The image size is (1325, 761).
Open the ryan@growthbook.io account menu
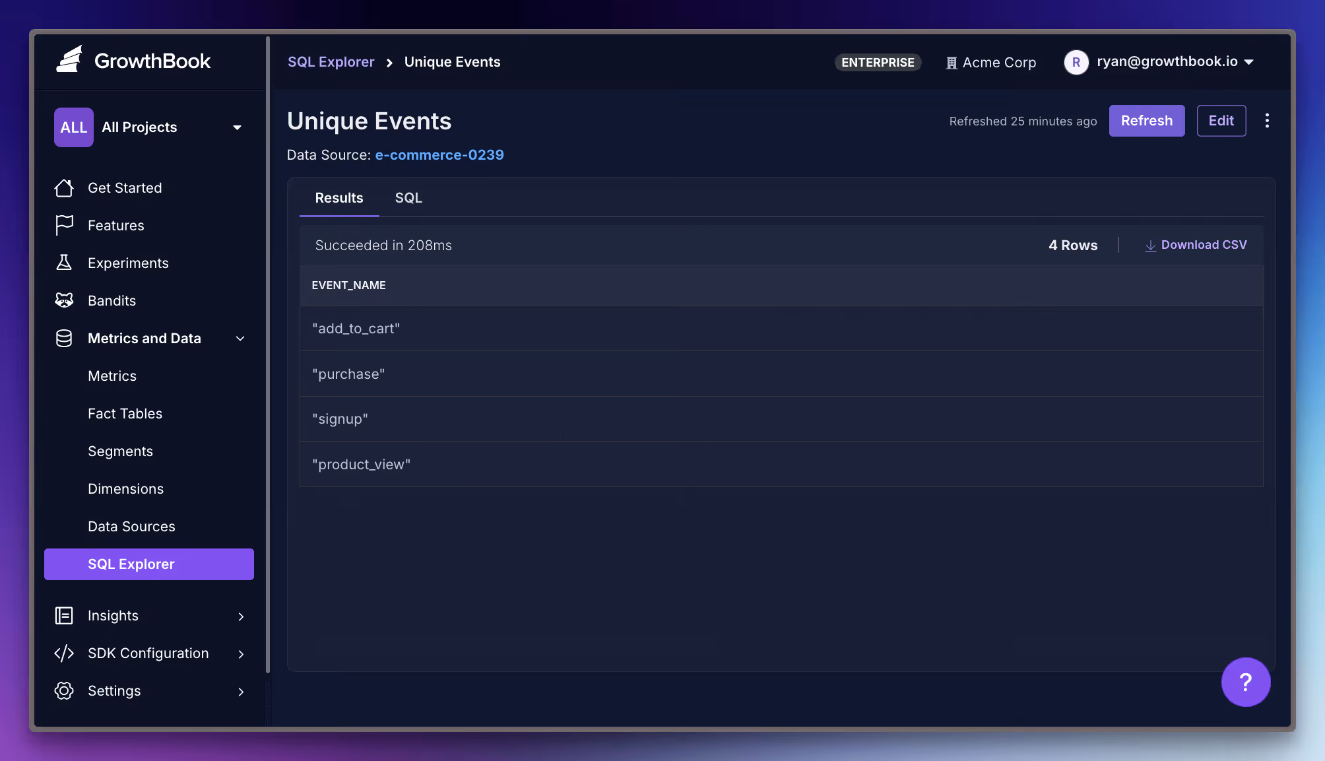(x=1161, y=61)
